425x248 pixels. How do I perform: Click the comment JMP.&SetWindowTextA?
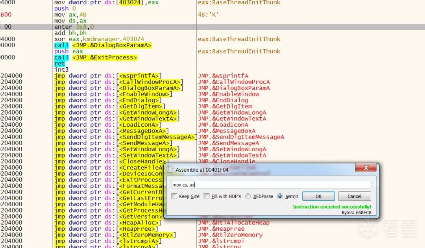coord(232,155)
